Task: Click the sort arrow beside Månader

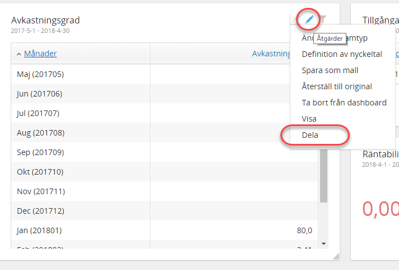Action: point(19,54)
